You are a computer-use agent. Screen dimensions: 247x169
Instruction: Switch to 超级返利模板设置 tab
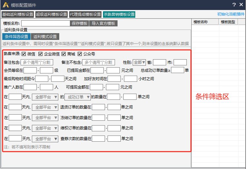[52, 14]
